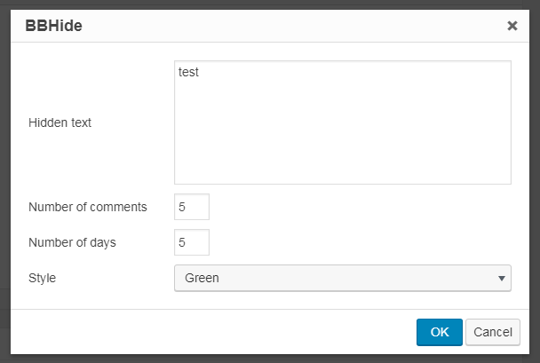Click the Number of comments input field
Viewport: 540px width, 363px height.
(x=192, y=207)
